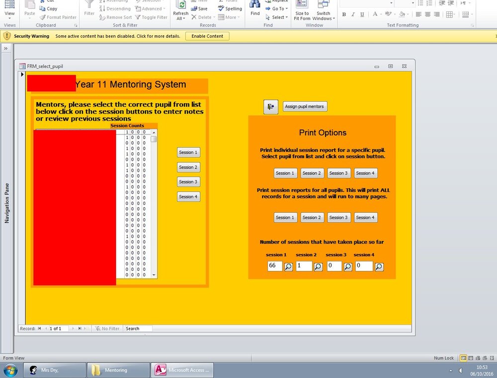Go to last record navigation arrow

tap(80, 329)
